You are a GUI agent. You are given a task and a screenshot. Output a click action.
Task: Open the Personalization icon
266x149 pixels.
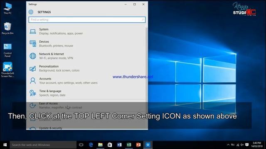click(33, 68)
